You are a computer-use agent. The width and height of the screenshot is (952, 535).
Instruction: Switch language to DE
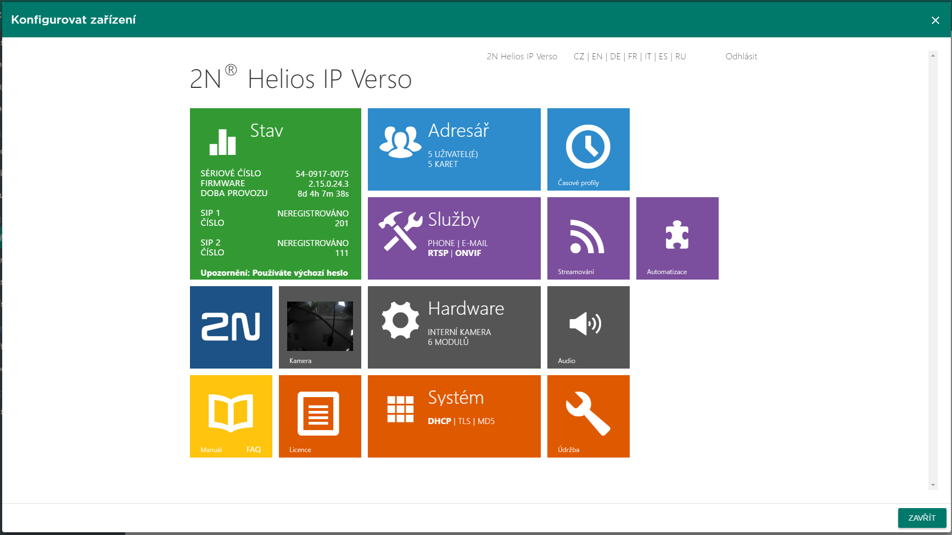tap(615, 57)
